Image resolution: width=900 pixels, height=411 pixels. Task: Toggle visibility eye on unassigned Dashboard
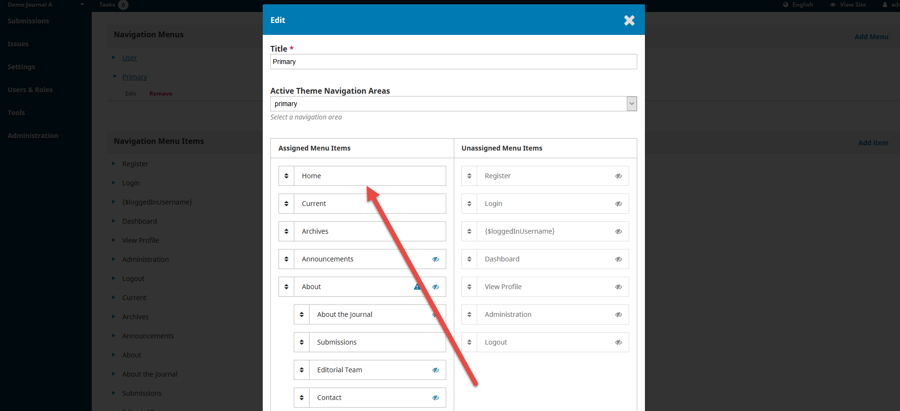(619, 259)
